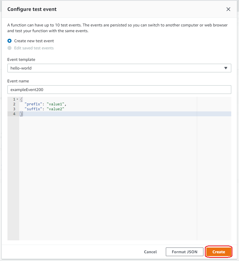Click line number 3 in the gutter

14,109
